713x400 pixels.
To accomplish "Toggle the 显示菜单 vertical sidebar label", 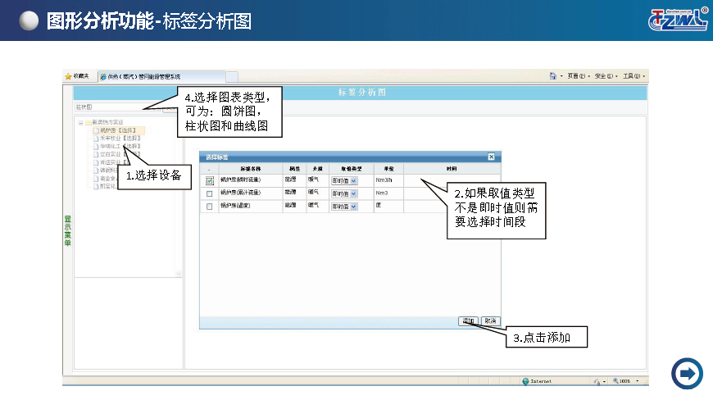I will [68, 230].
